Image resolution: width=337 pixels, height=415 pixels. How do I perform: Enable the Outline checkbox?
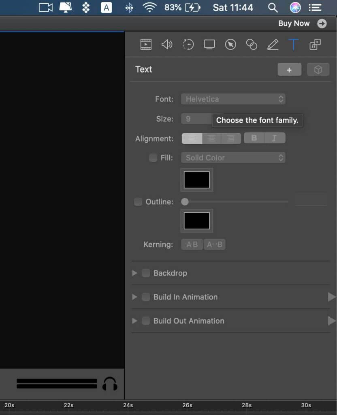pyautogui.click(x=138, y=202)
